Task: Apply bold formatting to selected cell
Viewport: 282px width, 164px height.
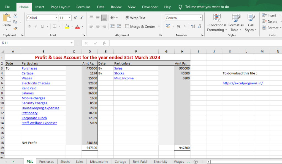Action: [29, 26]
